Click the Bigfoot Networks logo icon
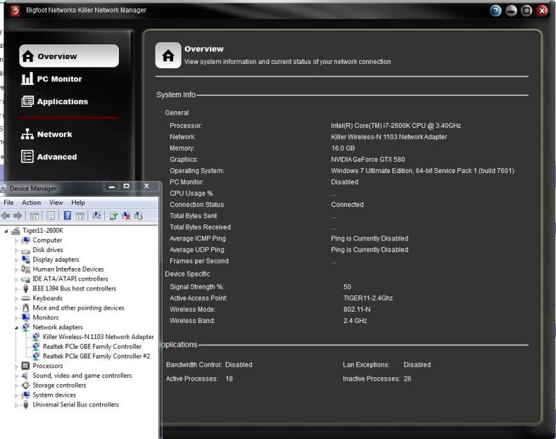Screen dimensions: 556x439 [x=15, y=10]
